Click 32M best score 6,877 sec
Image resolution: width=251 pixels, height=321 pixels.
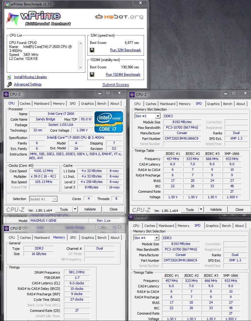tap(132, 43)
